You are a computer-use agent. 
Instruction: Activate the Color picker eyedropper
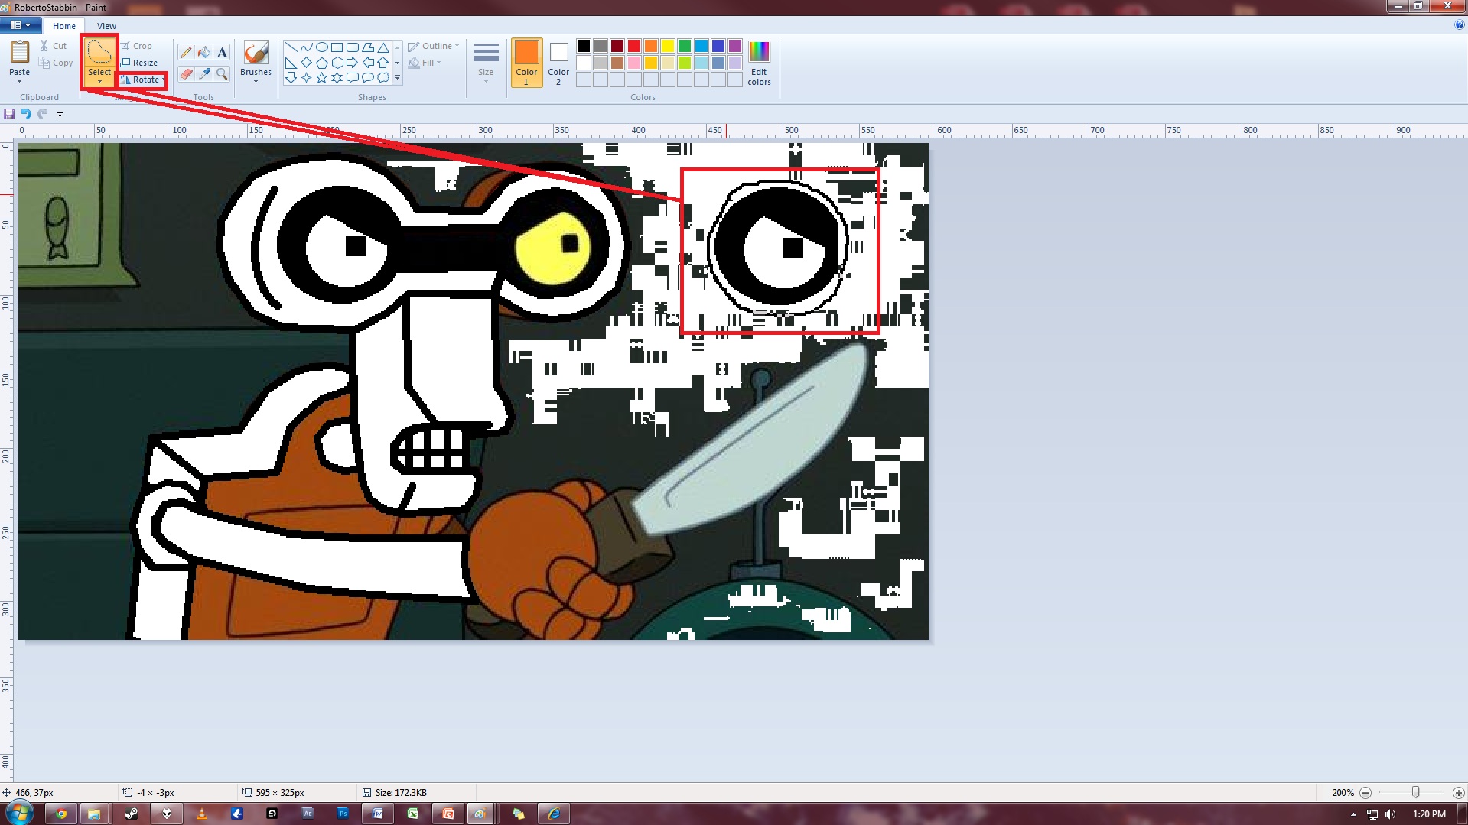point(203,74)
